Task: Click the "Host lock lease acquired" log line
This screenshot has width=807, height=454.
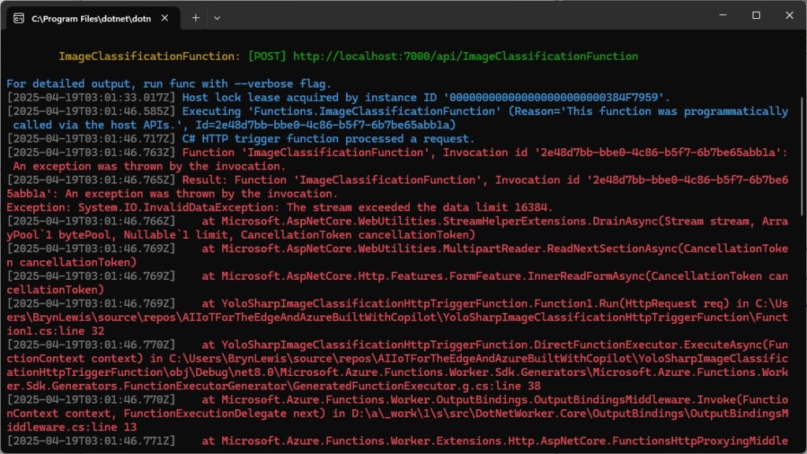Action: point(426,98)
